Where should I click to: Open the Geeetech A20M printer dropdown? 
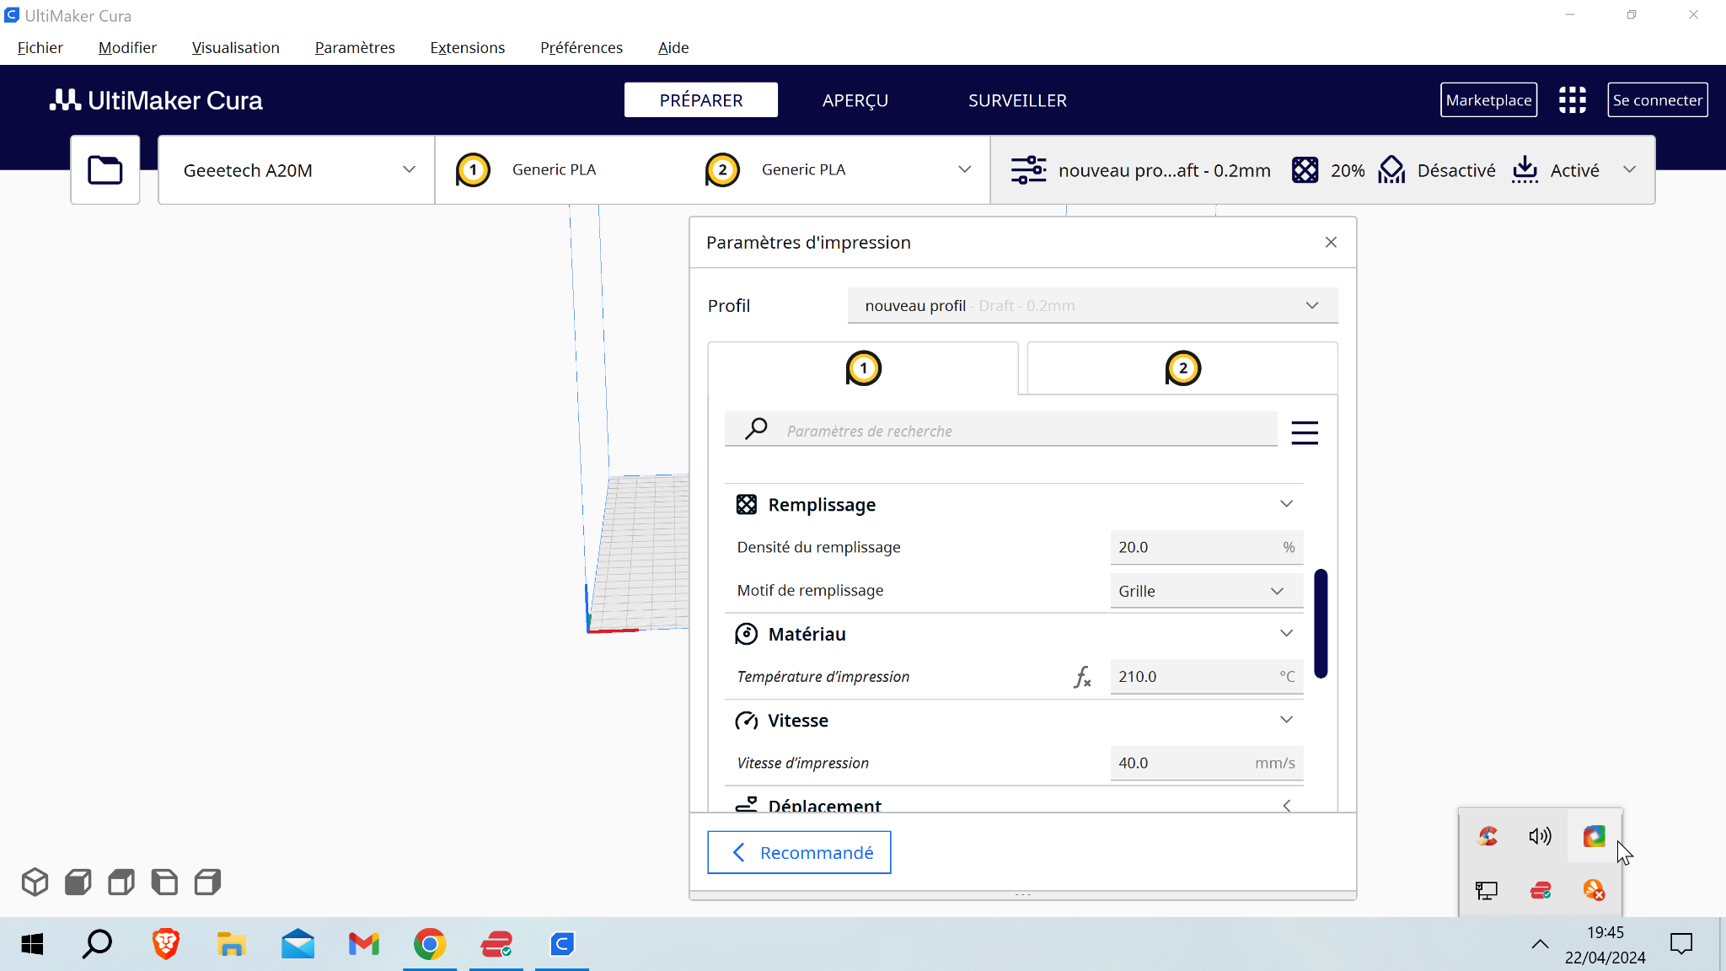(x=297, y=169)
